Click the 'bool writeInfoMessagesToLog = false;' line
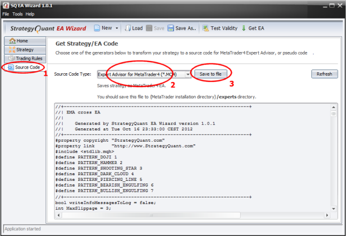Screen dimensions: 346x236 click(x=105, y=203)
